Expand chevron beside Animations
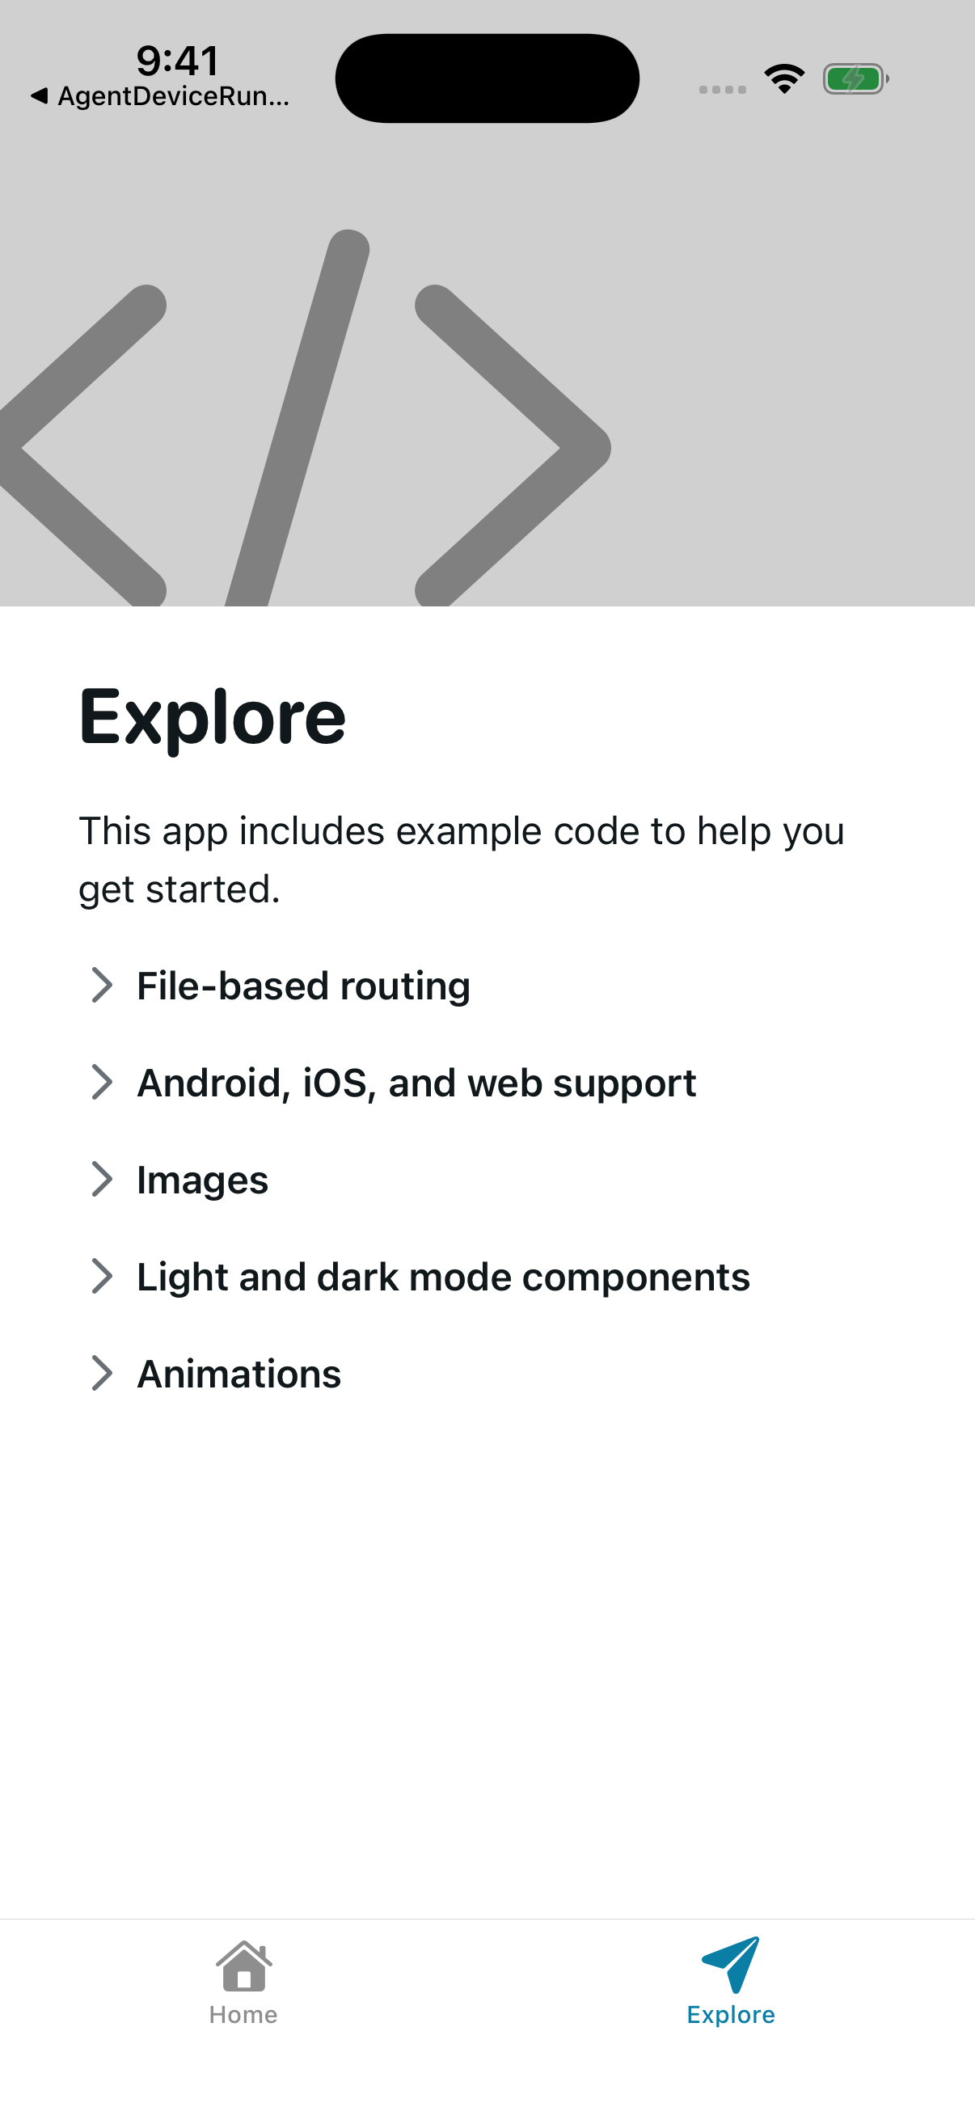Screen dimensions: 975x2120 (101, 1374)
